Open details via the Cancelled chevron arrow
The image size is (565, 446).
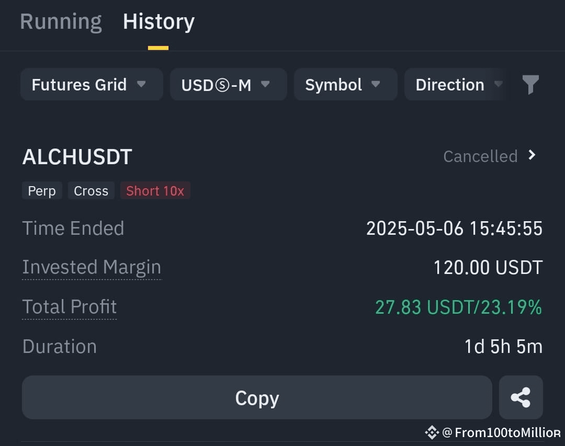click(532, 155)
